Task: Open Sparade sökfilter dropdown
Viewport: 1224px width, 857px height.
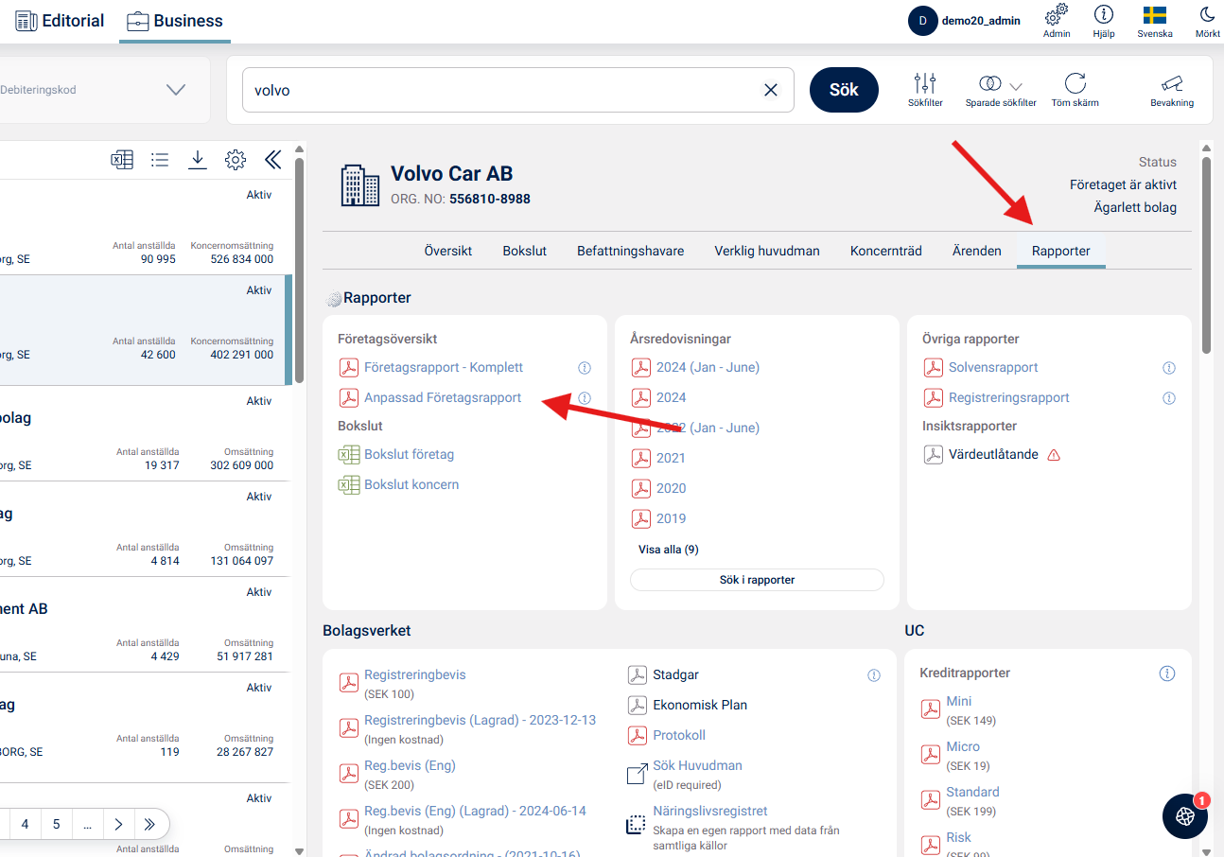Action: (1001, 90)
